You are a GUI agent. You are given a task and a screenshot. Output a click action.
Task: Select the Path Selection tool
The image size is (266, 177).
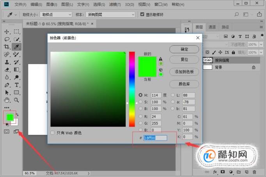(x=7, y=93)
